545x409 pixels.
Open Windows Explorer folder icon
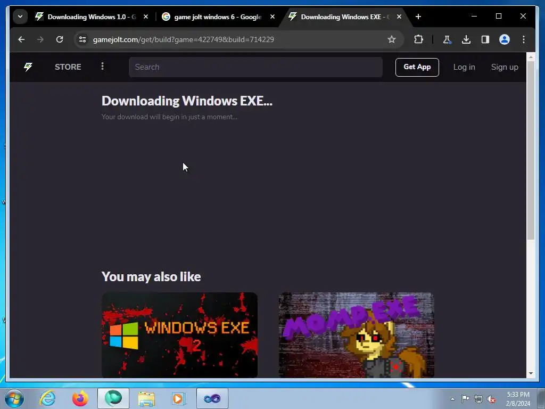coord(146,398)
